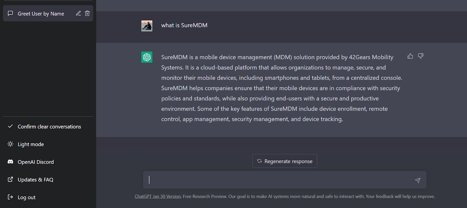Image resolution: width=467 pixels, height=208 pixels.
Task: Open the ChatGPT Jan 30 Version link
Action: (x=158, y=197)
